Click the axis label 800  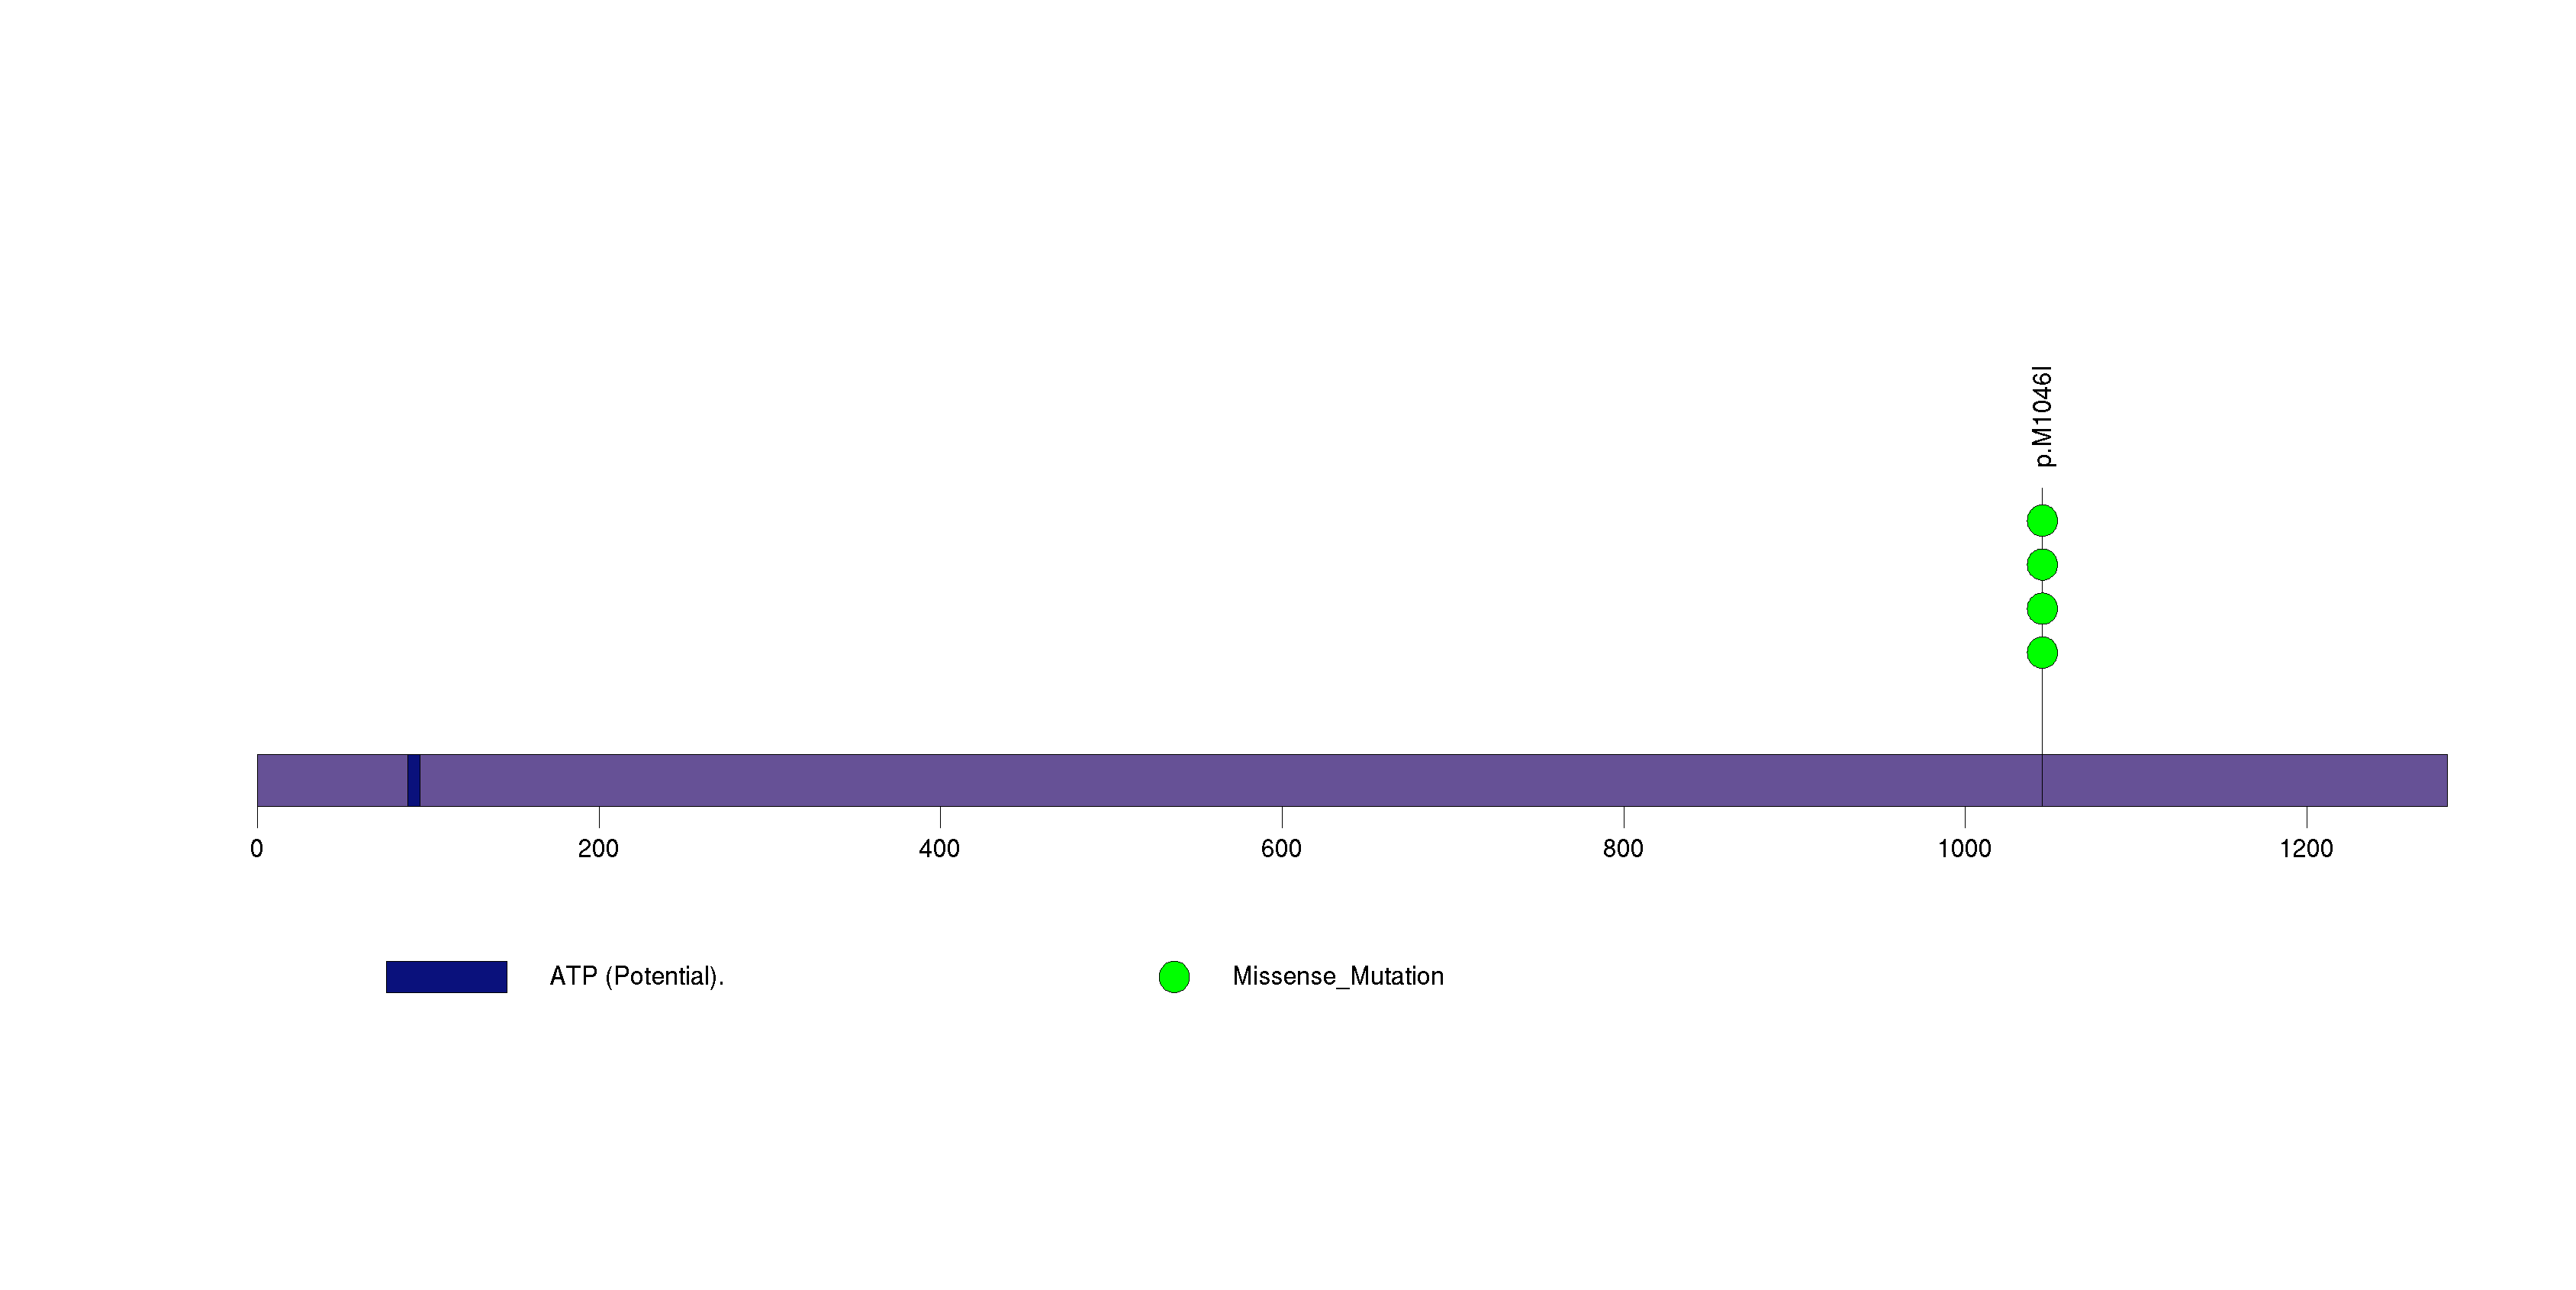(1622, 849)
